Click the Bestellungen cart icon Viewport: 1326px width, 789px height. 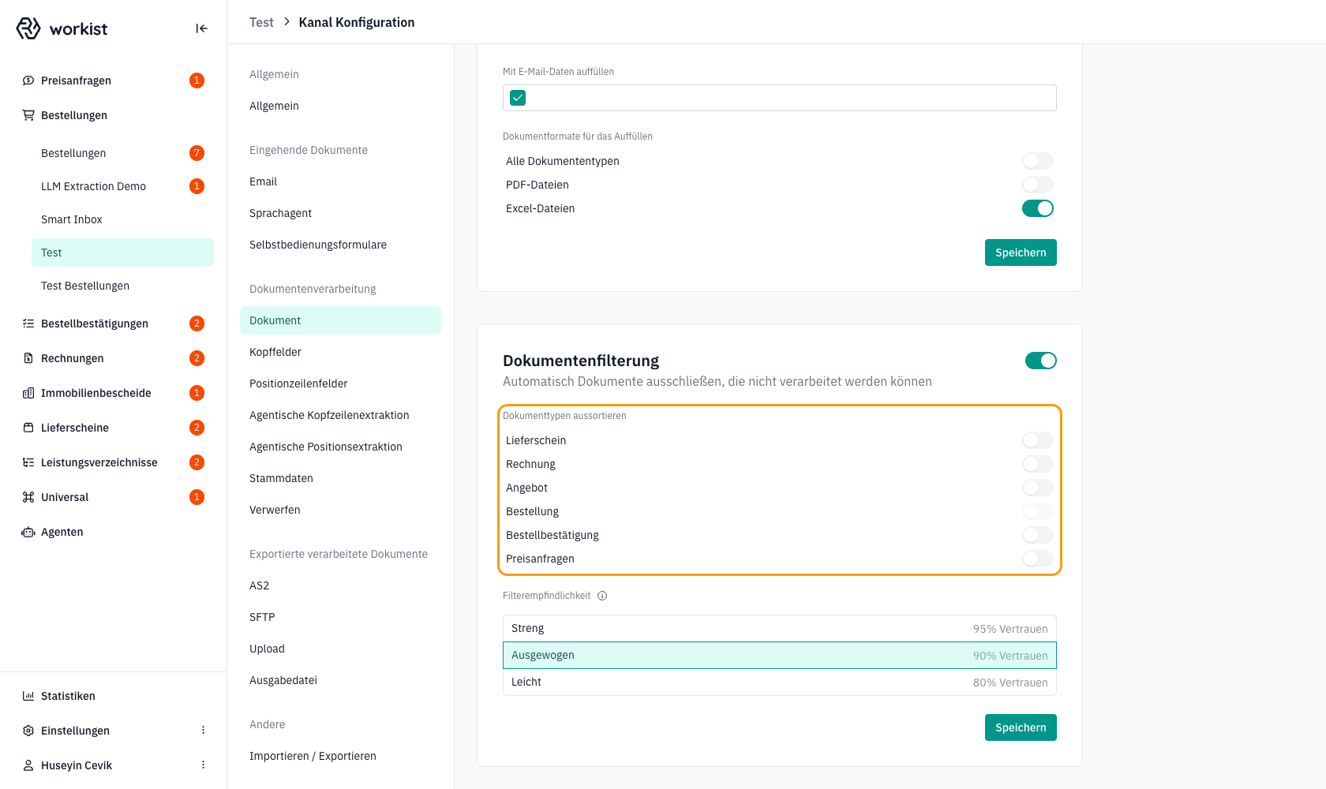point(28,115)
